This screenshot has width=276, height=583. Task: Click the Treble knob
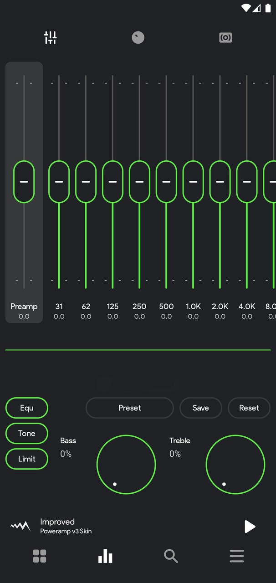235,465
